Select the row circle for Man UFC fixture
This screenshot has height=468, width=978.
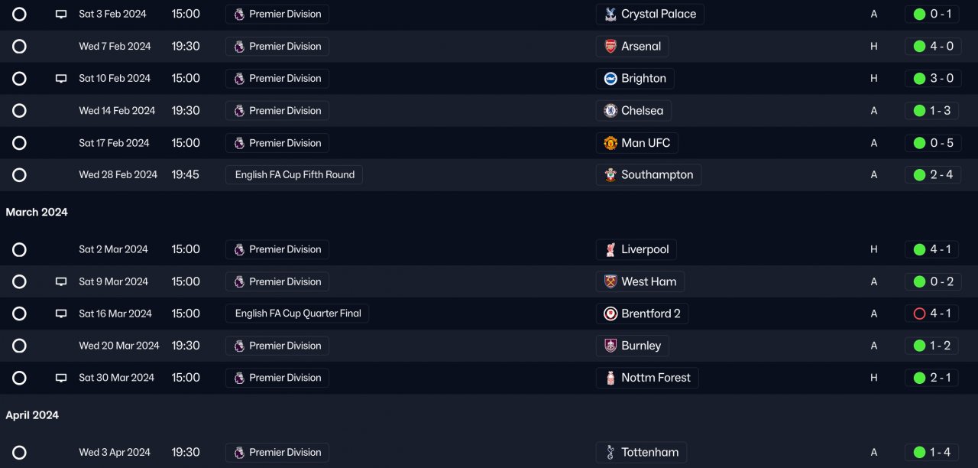(20, 143)
